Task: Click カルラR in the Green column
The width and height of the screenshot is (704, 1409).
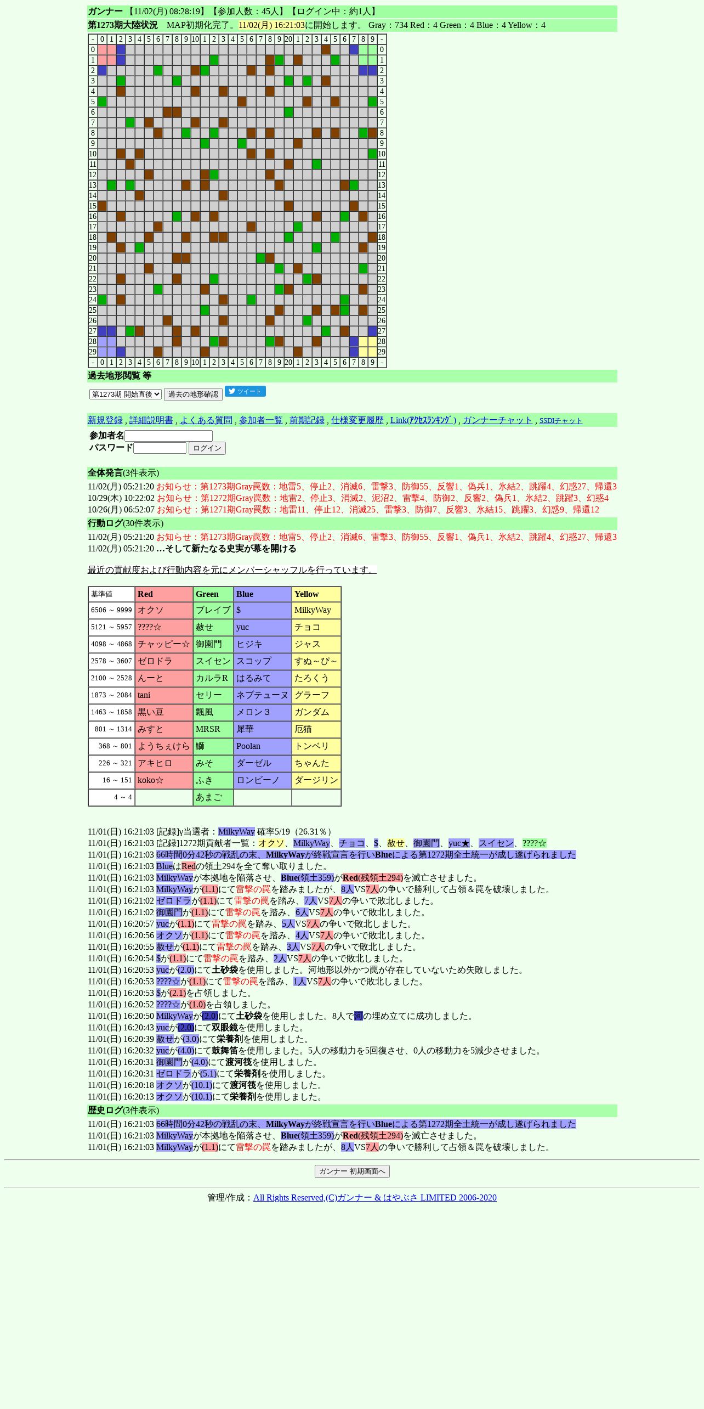Action: 213,679
